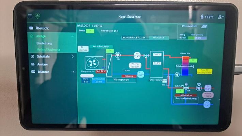Open the hamburger menu
Viewport: 242px width, 136px height.
(30, 16)
